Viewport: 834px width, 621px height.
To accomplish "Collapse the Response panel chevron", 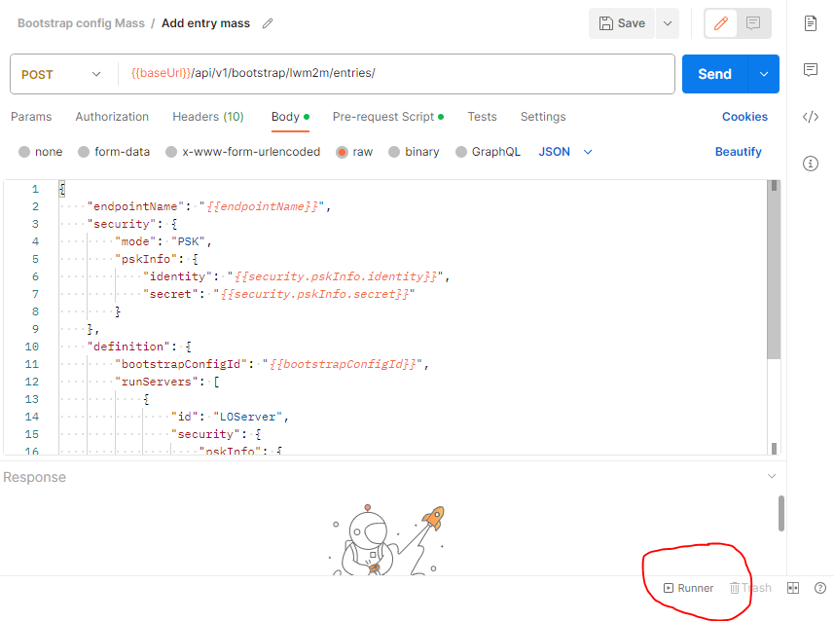I will [x=772, y=476].
